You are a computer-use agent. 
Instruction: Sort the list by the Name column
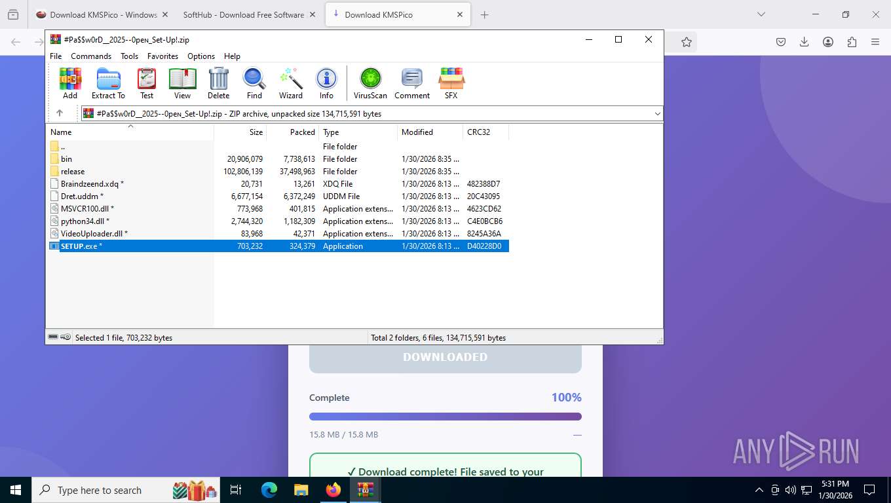[130, 132]
